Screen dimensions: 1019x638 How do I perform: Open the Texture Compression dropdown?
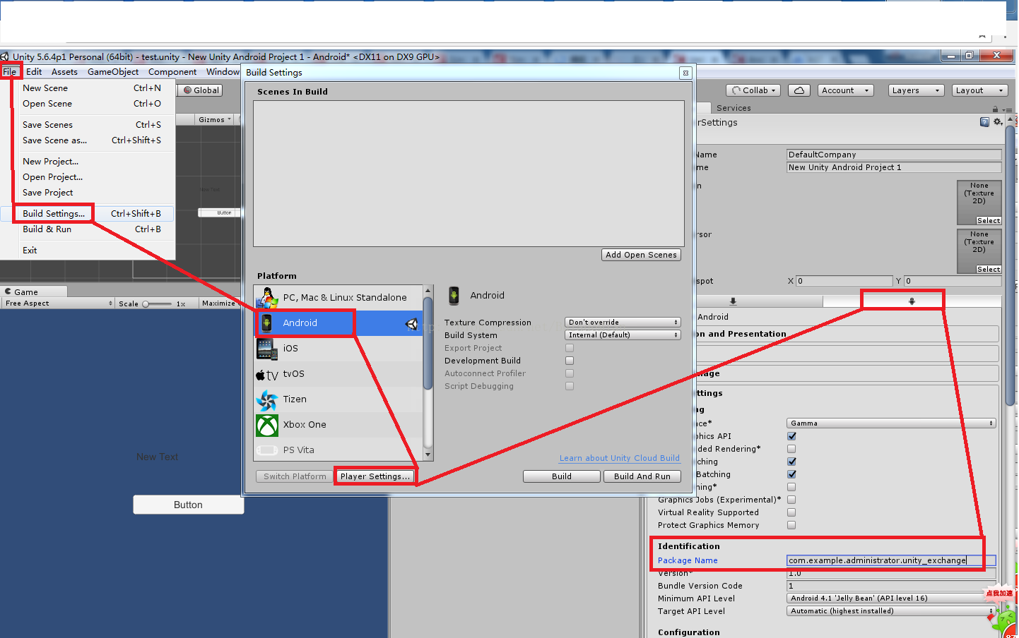[623, 323]
